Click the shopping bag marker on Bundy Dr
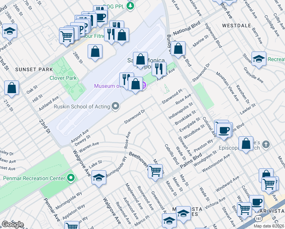Viewport: 285px width, 229px height. (178, 49)
